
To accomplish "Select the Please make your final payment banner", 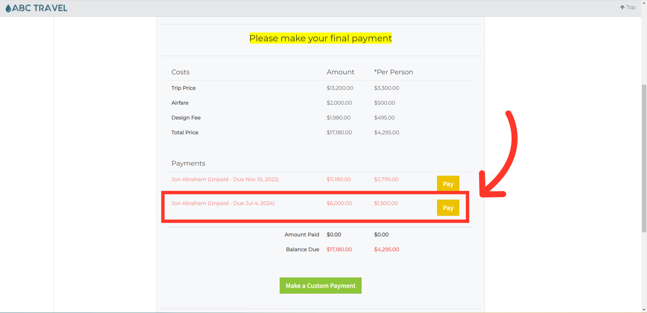I will point(320,38).
